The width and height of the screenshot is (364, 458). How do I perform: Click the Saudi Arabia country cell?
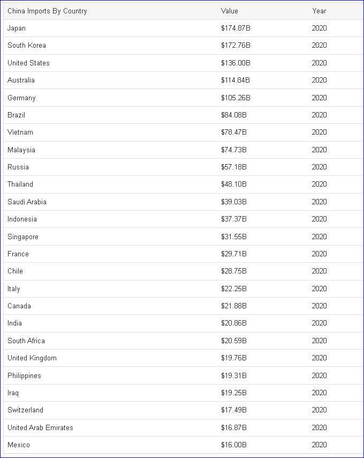(x=27, y=202)
